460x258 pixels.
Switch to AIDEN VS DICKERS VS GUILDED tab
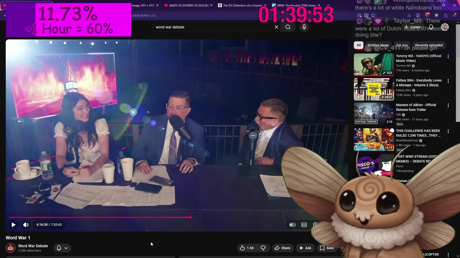click(189, 5)
